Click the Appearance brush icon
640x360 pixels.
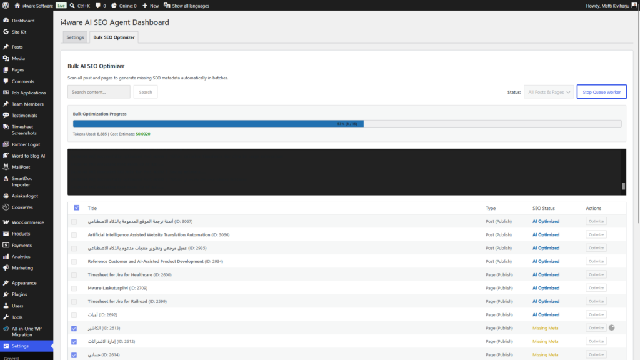(6, 283)
